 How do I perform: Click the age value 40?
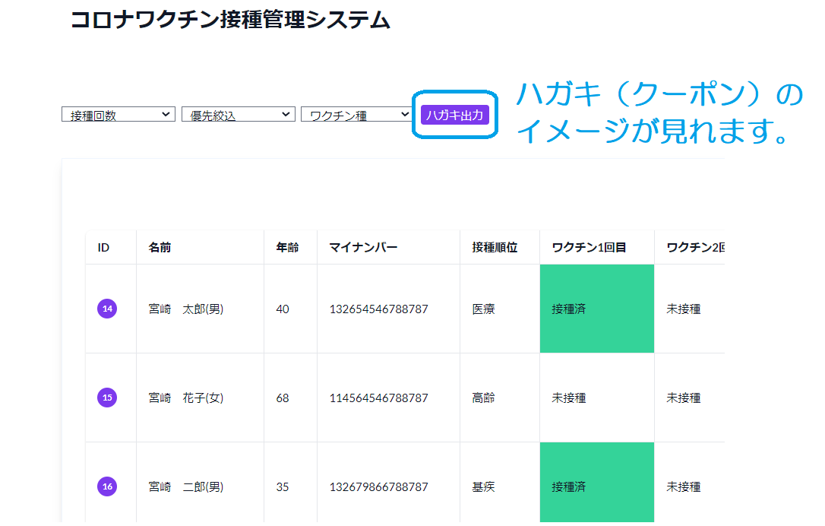pos(283,309)
